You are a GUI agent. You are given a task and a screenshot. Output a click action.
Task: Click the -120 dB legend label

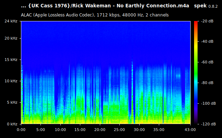pos(208,124)
